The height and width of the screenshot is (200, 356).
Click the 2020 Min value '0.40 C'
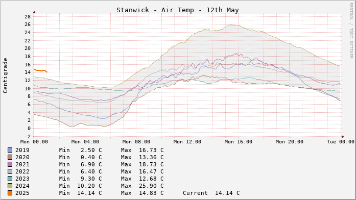[91, 157]
